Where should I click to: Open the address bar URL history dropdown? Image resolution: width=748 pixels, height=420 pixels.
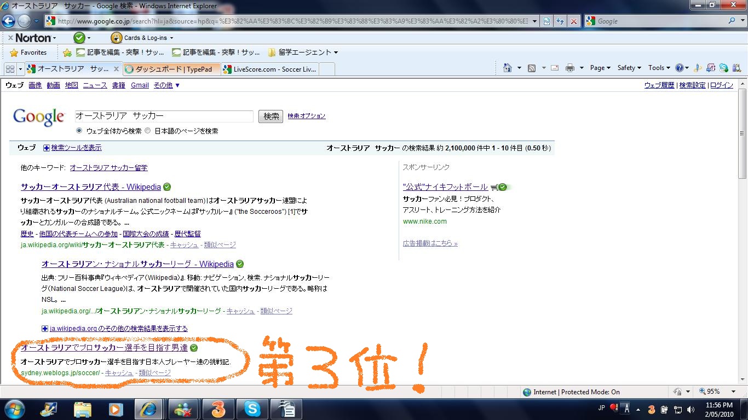click(x=534, y=21)
